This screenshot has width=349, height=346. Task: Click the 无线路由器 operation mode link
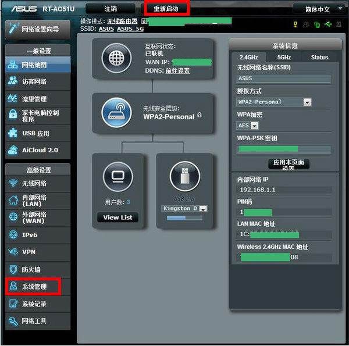[x=122, y=21]
